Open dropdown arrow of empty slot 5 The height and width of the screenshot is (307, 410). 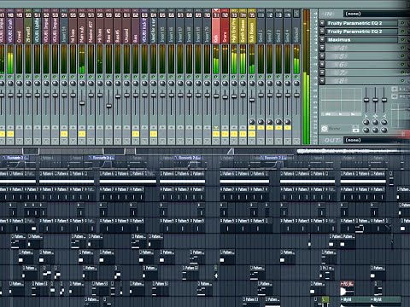pos(322,56)
